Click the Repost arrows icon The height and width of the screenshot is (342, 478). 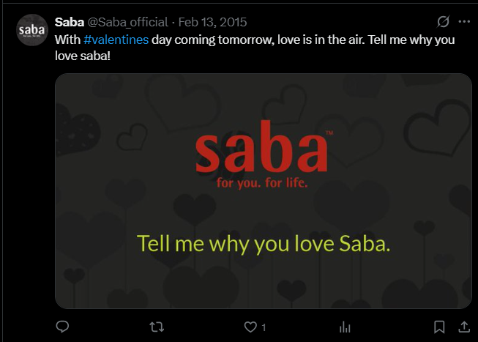pyautogui.click(x=157, y=327)
